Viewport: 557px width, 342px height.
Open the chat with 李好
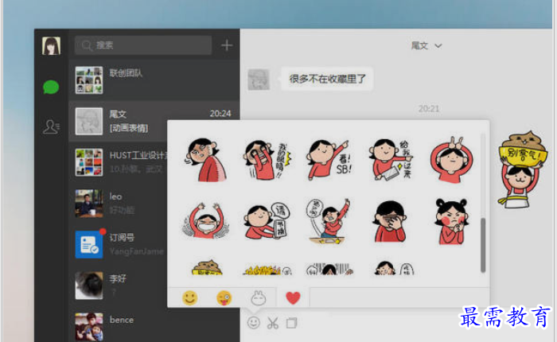(x=119, y=286)
